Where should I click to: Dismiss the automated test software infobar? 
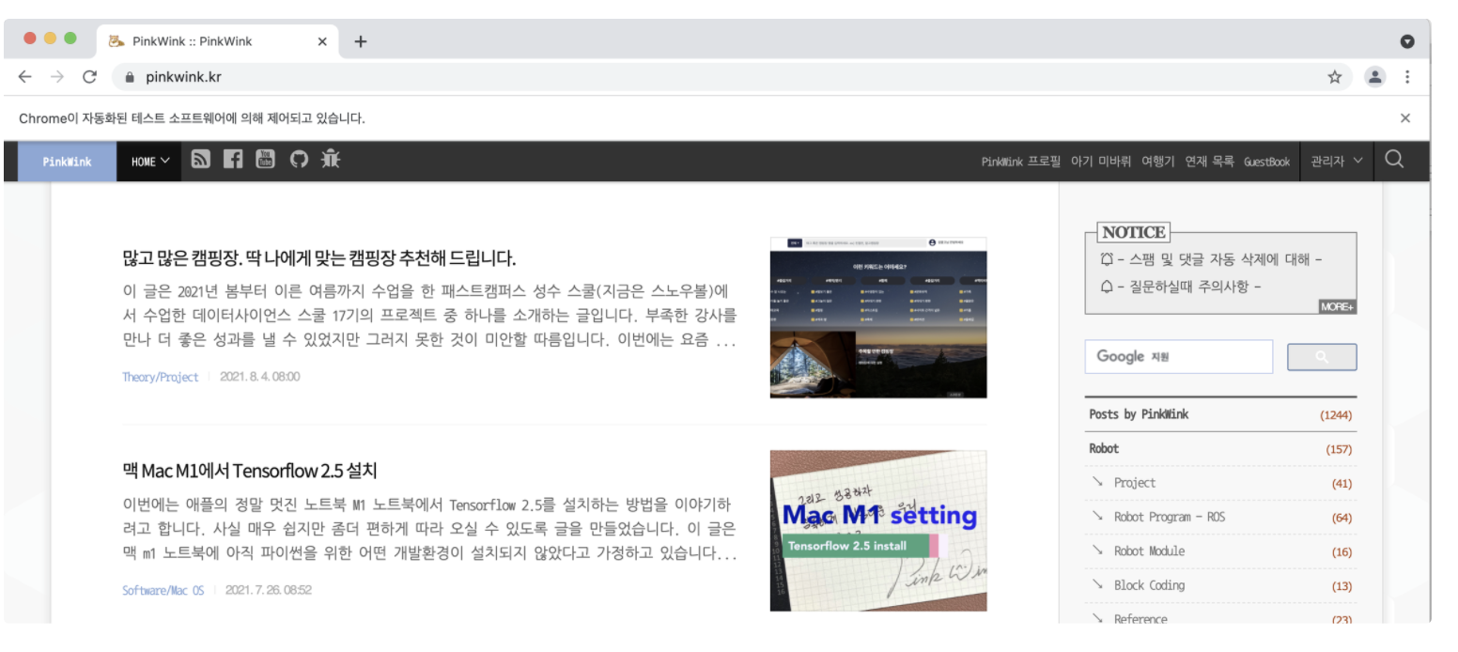click(1405, 118)
